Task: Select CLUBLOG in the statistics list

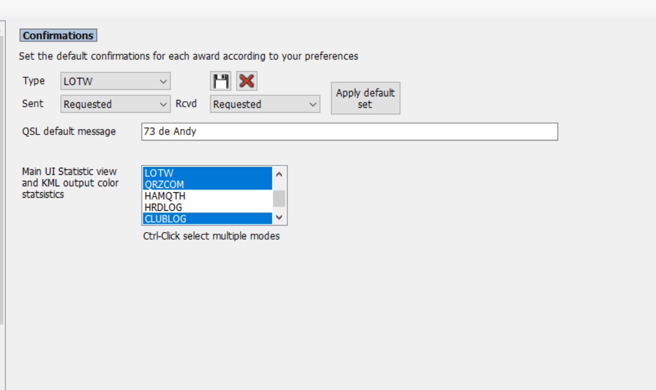Action: click(208, 219)
